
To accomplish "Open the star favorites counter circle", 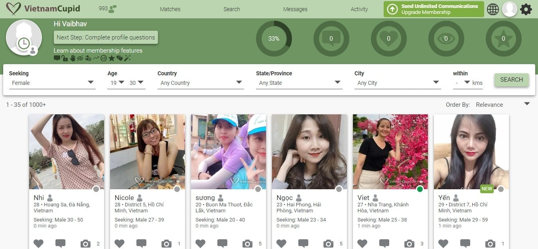I will pyautogui.click(x=503, y=39).
